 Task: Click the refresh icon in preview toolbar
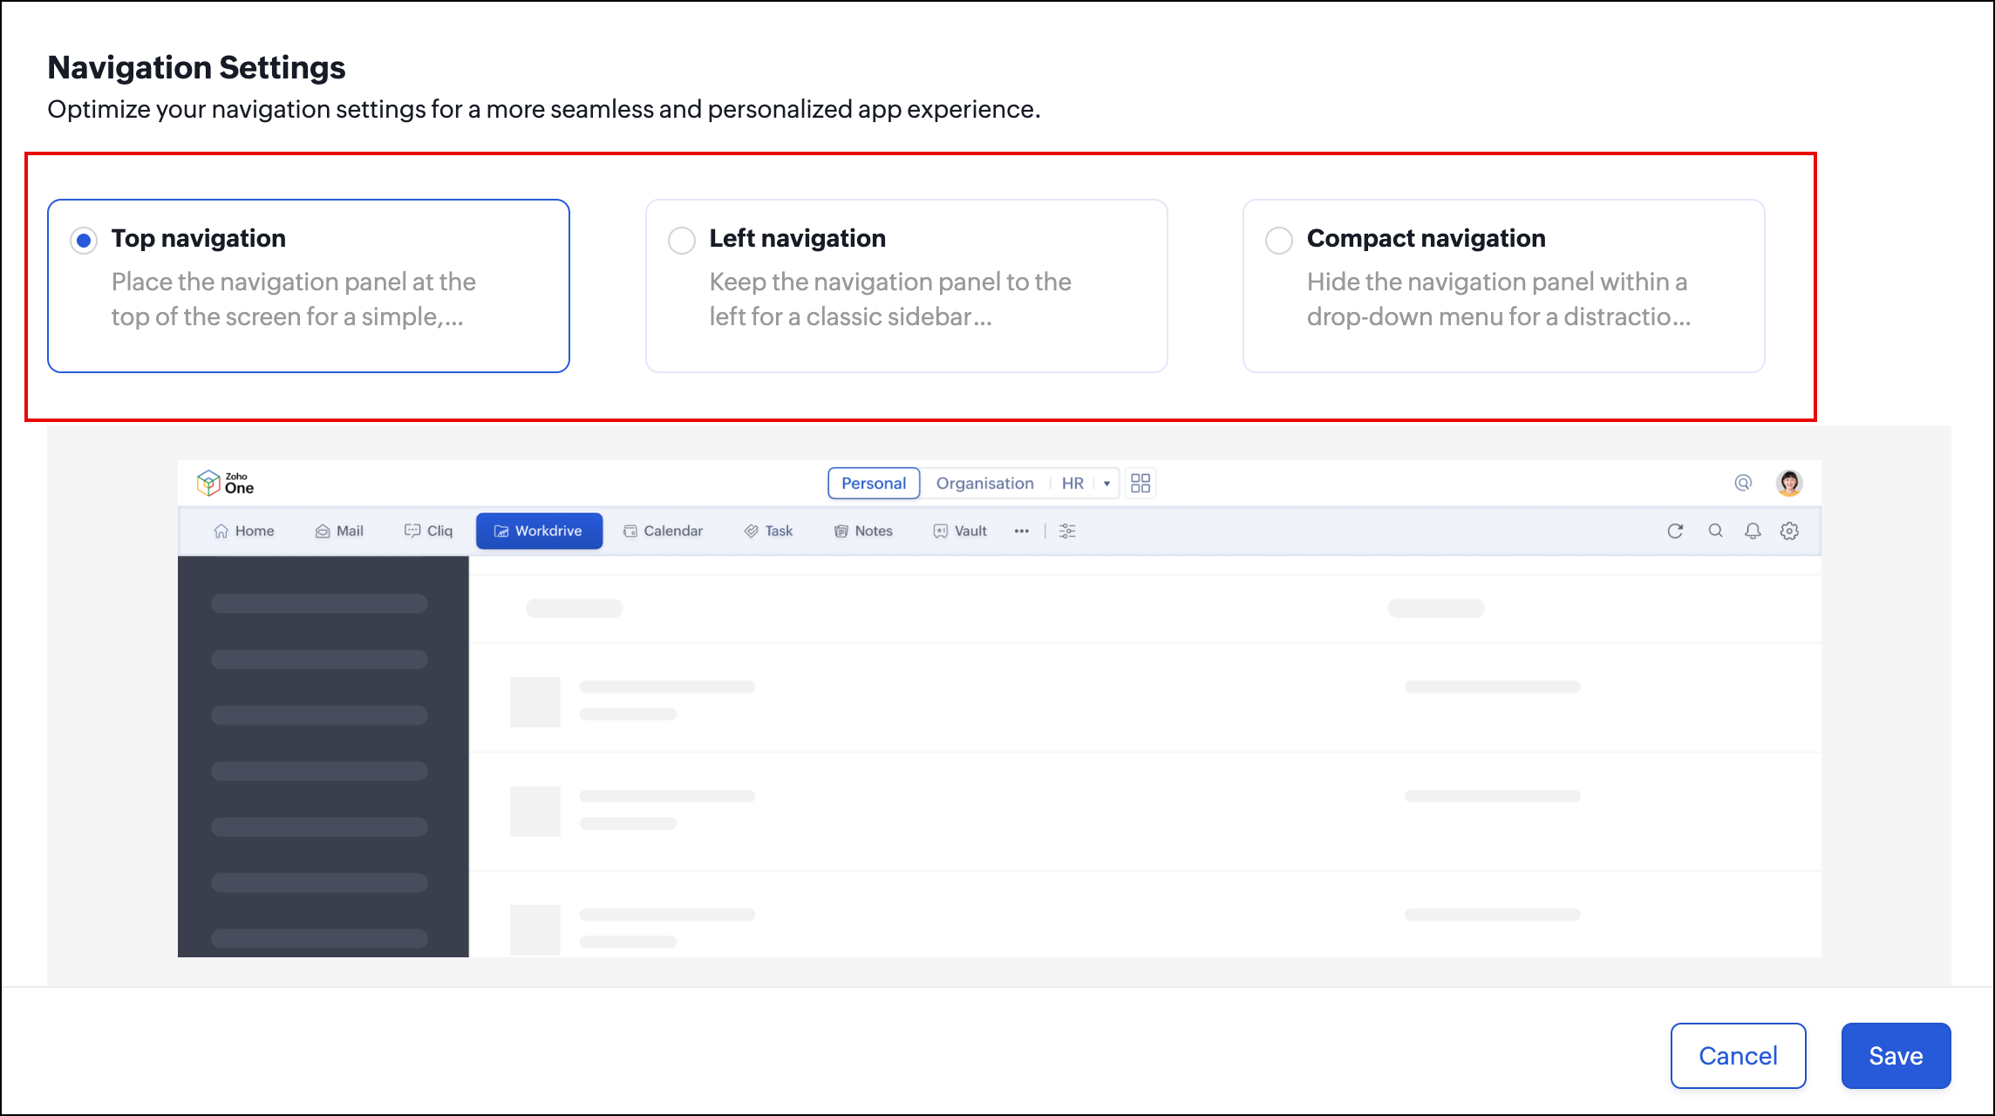1675,531
